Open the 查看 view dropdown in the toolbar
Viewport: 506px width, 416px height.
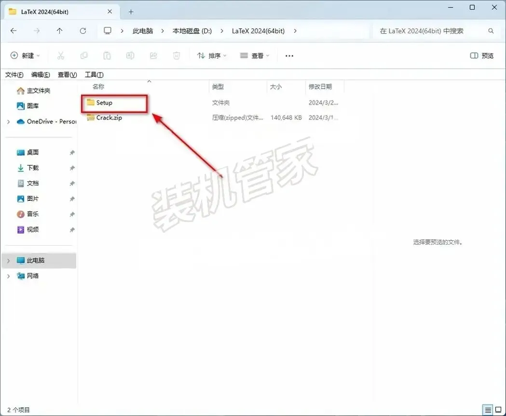pos(255,55)
